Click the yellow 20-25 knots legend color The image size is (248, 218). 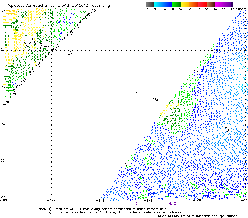pyautogui.click(x=185, y=4)
